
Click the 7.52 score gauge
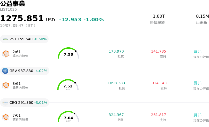click(x=68, y=85)
